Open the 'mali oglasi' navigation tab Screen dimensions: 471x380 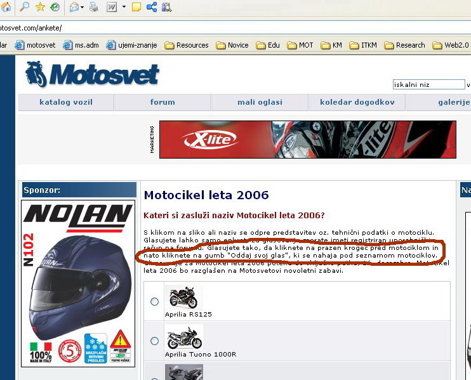click(x=260, y=102)
